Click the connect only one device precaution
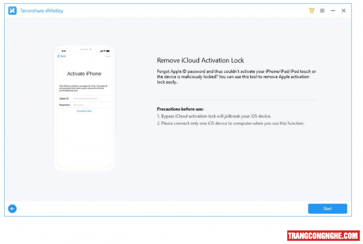Image resolution: width=363 pixels, height=244 pixels. pos(231,123)
